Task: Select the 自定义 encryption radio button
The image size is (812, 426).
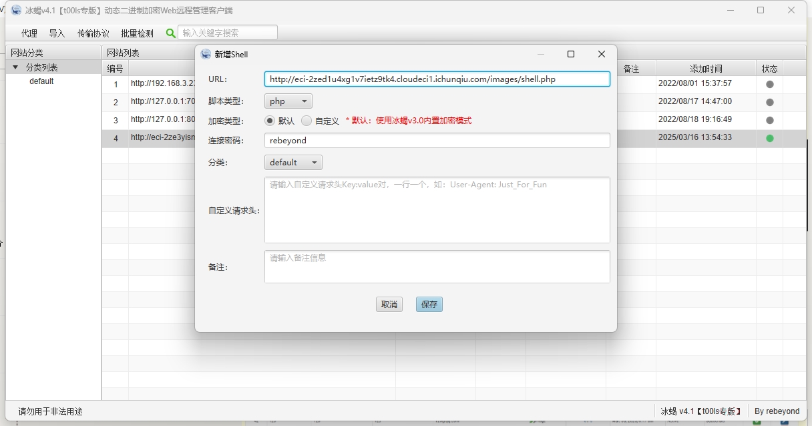Action: [x=307, y=121]
